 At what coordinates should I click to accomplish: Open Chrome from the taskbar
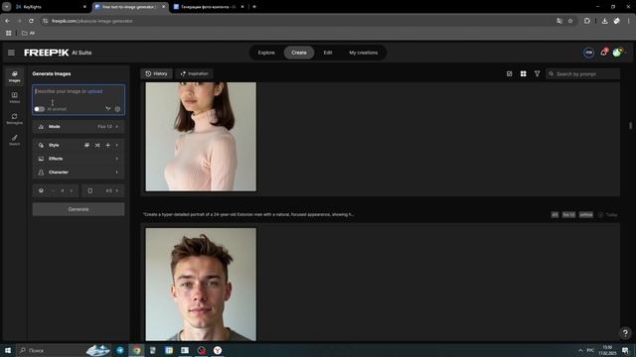pyautogui.click(x=137, y=350)
